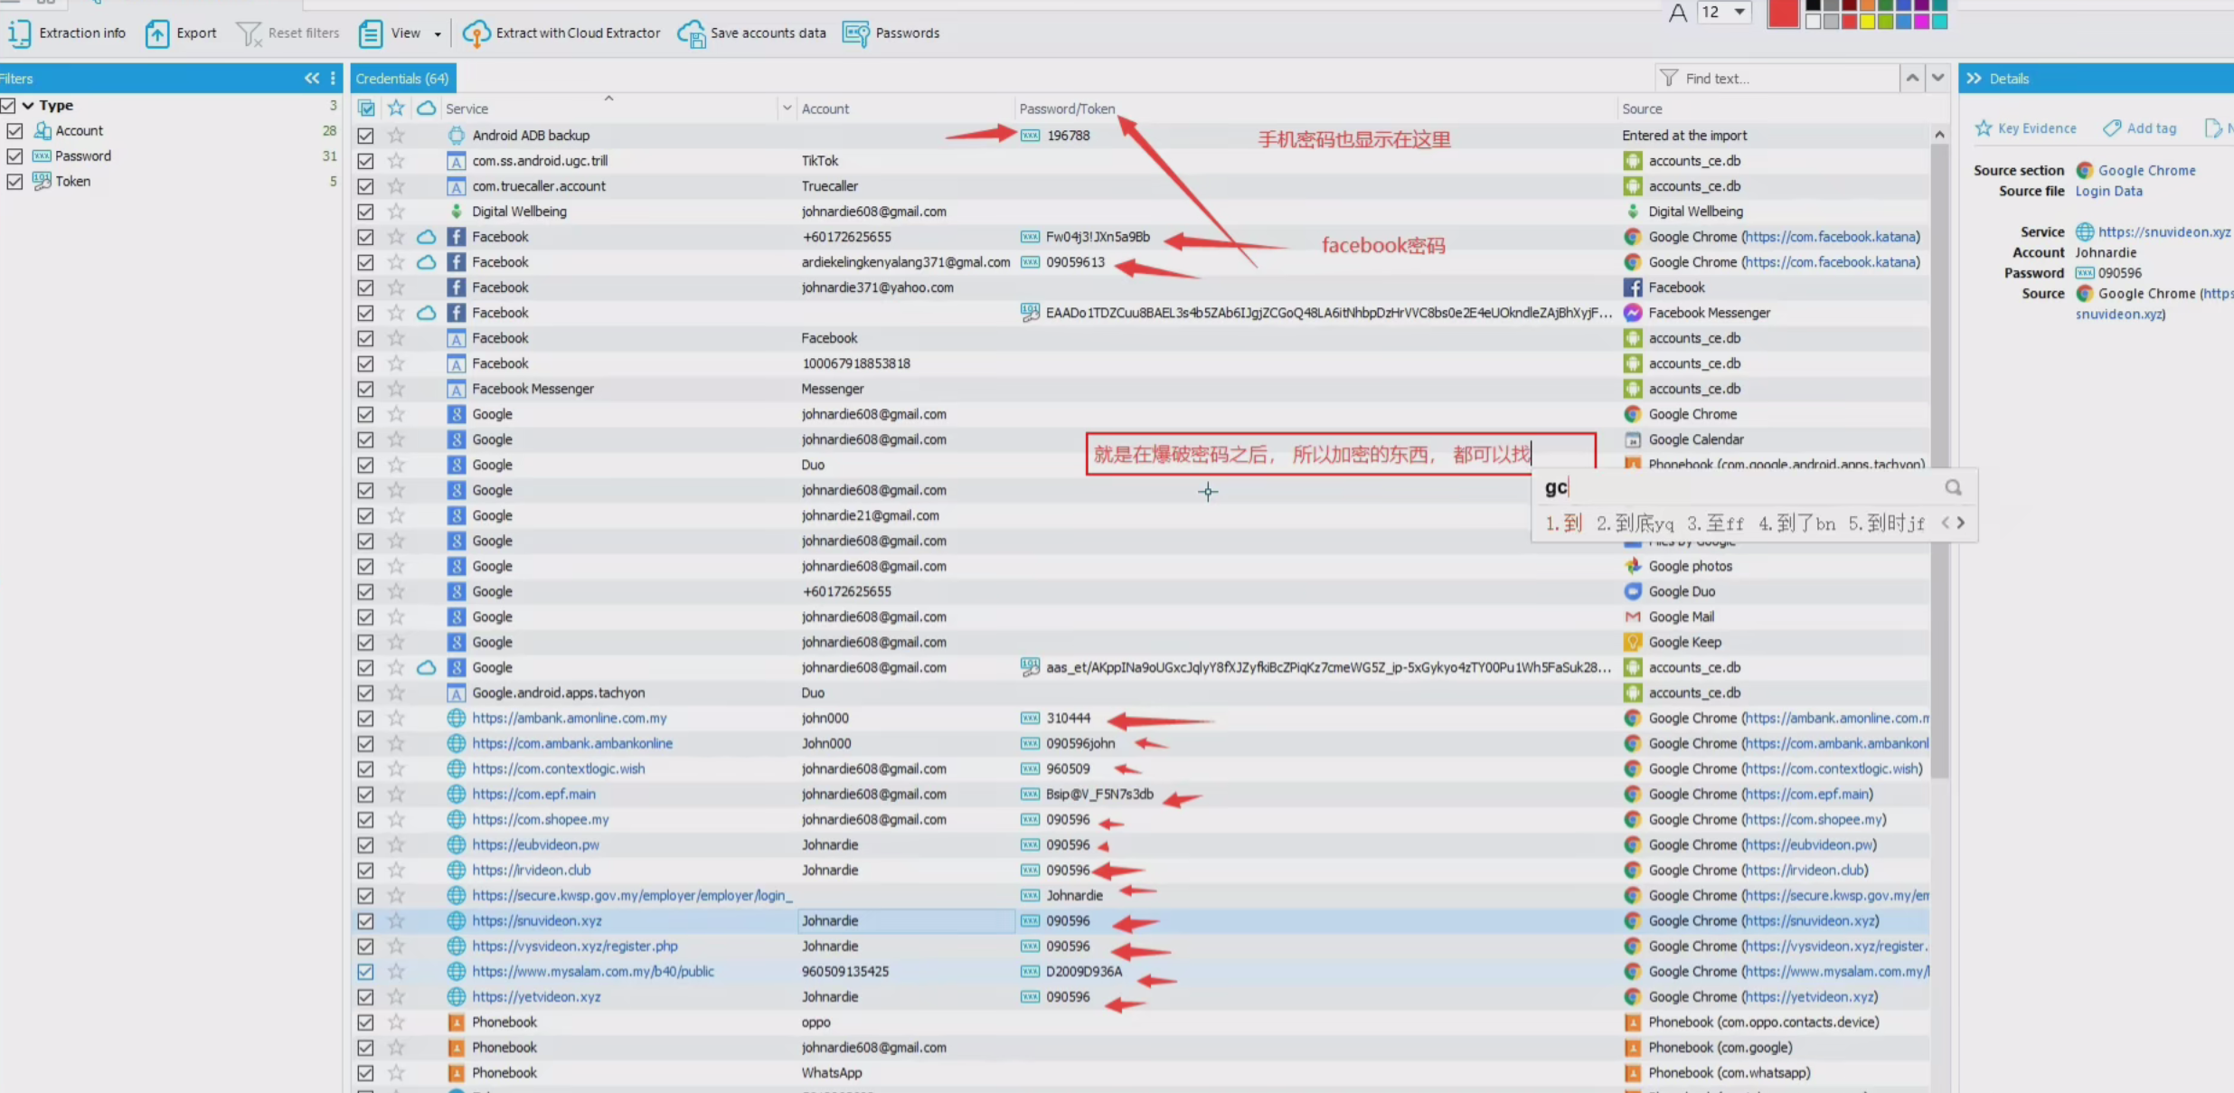Select password D2009D936A cell
The height and width of the screenshot is (1093, 2234).
(1084, 971)
